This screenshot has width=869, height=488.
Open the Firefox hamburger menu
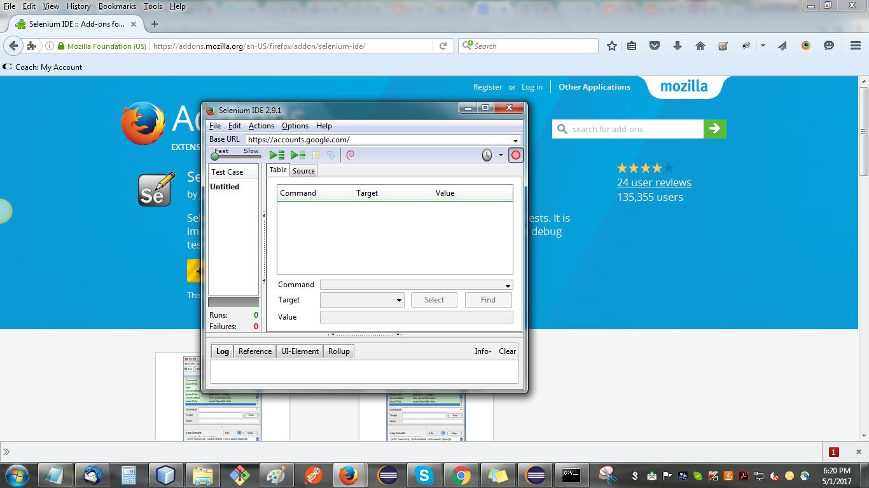tap(856, 46)
